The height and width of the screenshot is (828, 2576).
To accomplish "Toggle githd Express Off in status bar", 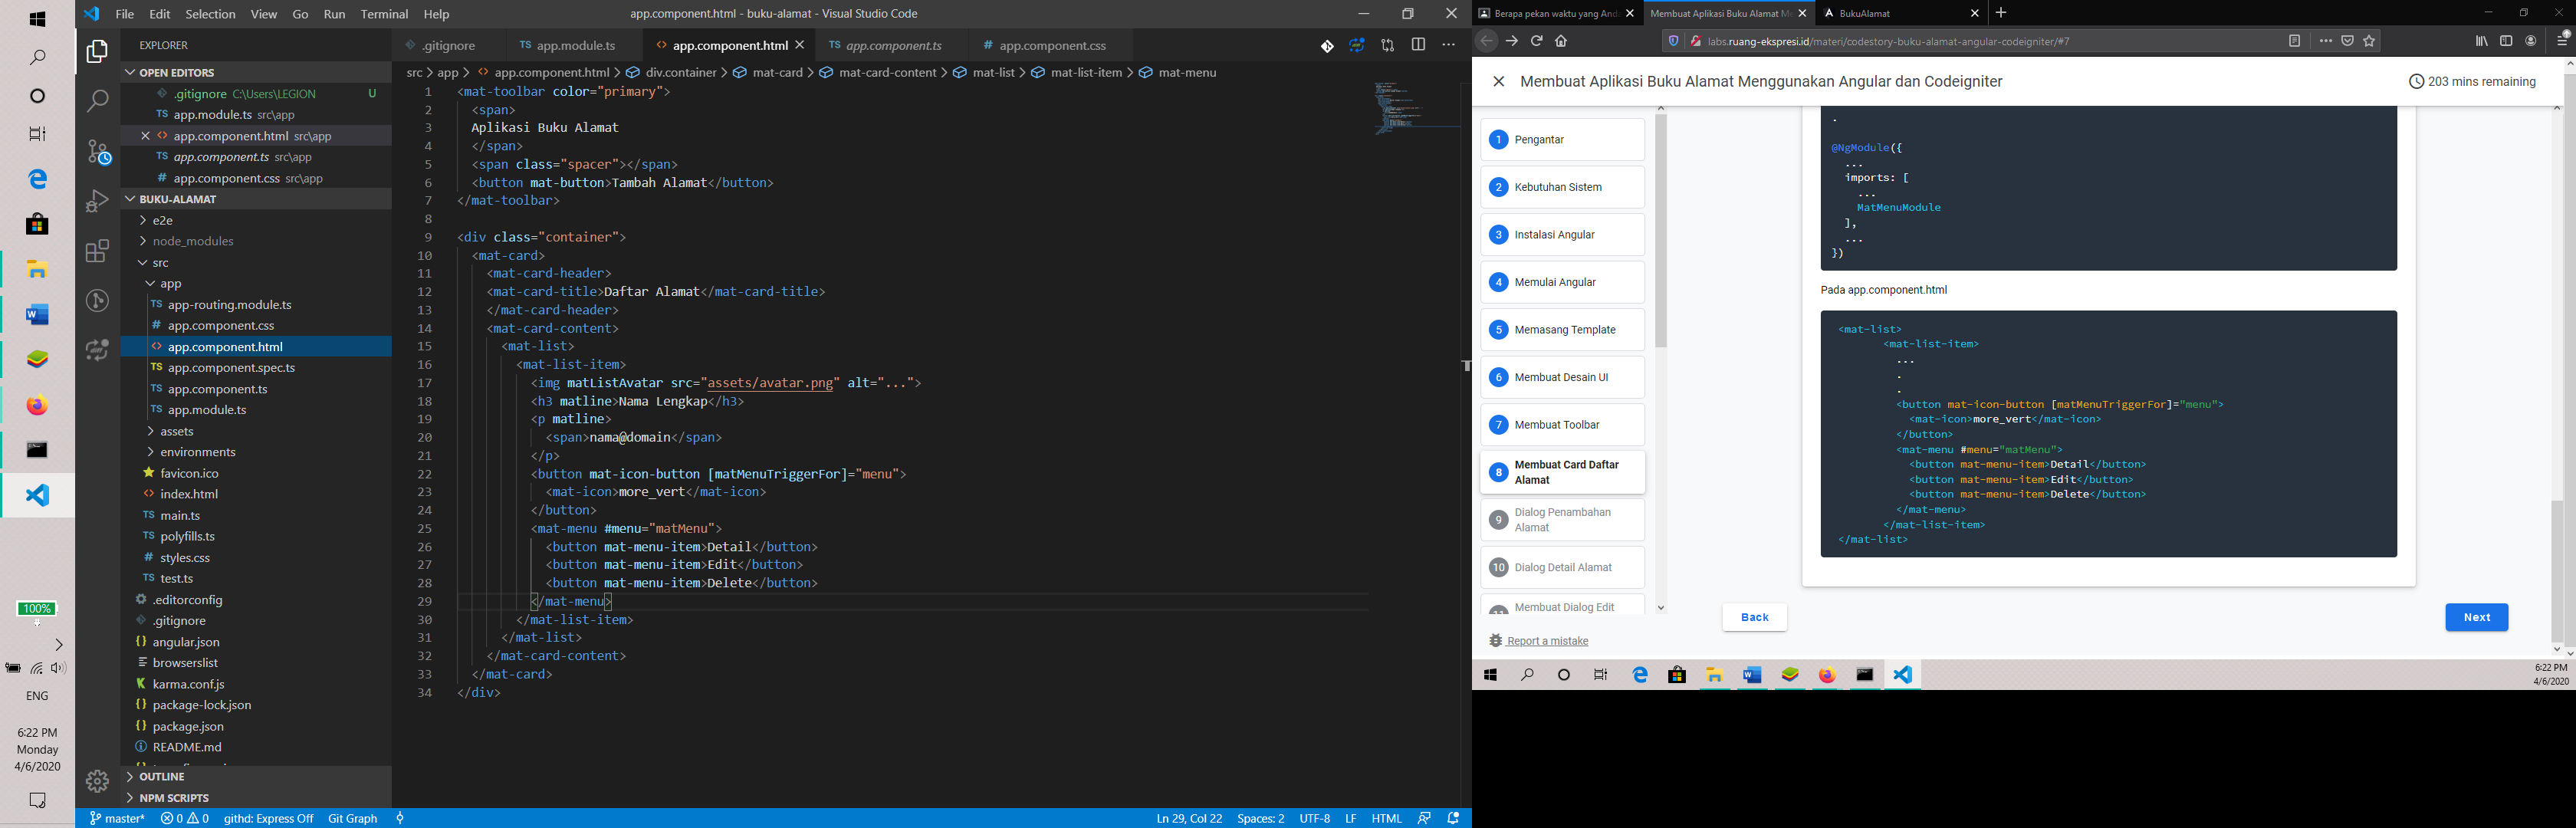I will (x=268, y=818).
